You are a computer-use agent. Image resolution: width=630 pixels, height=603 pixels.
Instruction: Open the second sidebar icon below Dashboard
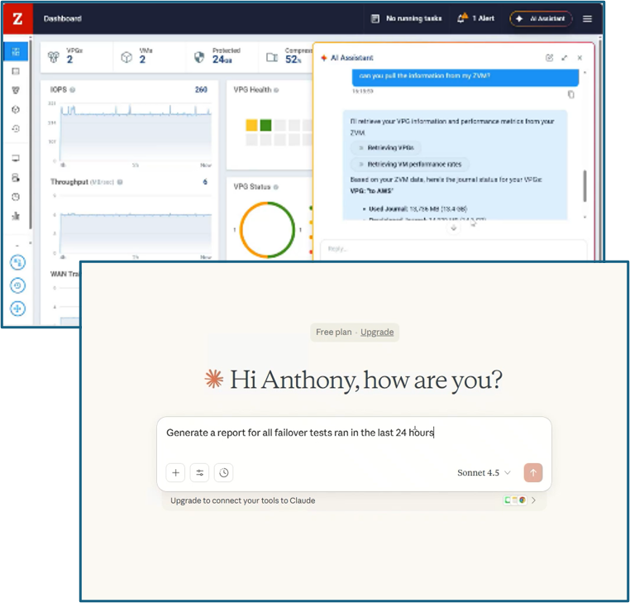tap(16, 71)
